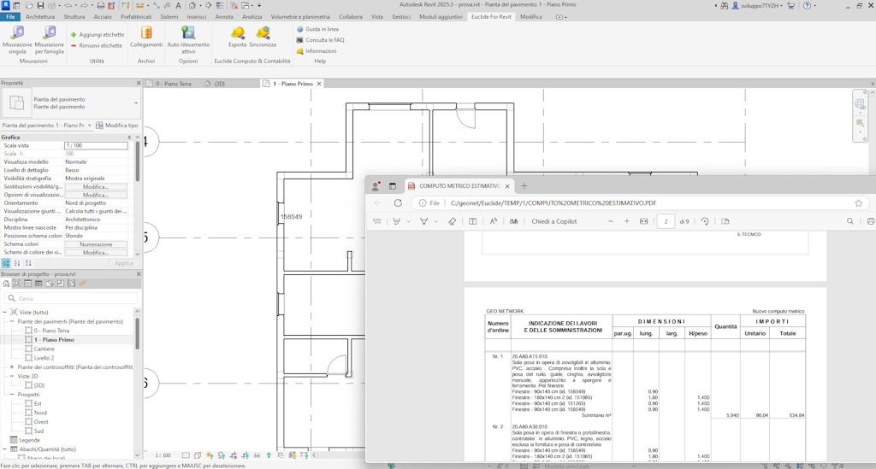Click Aggiungi etichette button
Viewport: 876px width, 469px height.
pyautogui.click(x=97, y=35)
